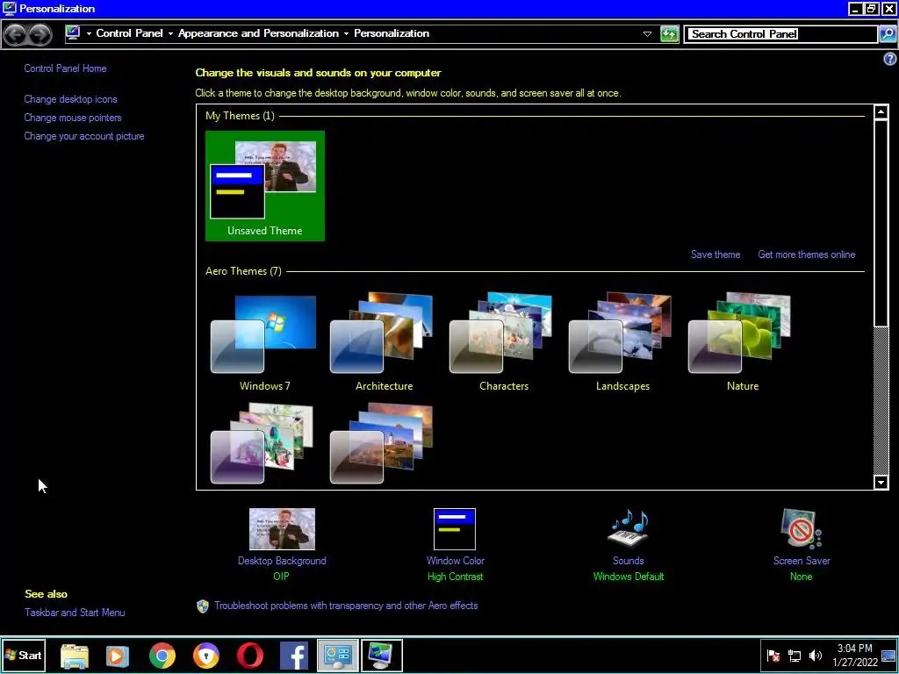This screenshot has height=674, width=899.
Task: Open Google Chrome from taskbar
Action: coord(162,656)
